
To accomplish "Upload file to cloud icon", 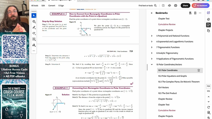I will coord(169,6).
